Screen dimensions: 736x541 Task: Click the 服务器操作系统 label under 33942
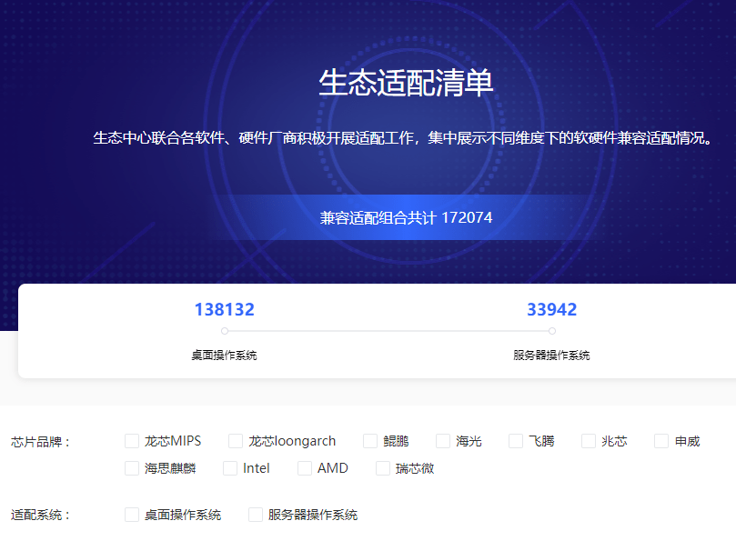(x=552, y=356)
